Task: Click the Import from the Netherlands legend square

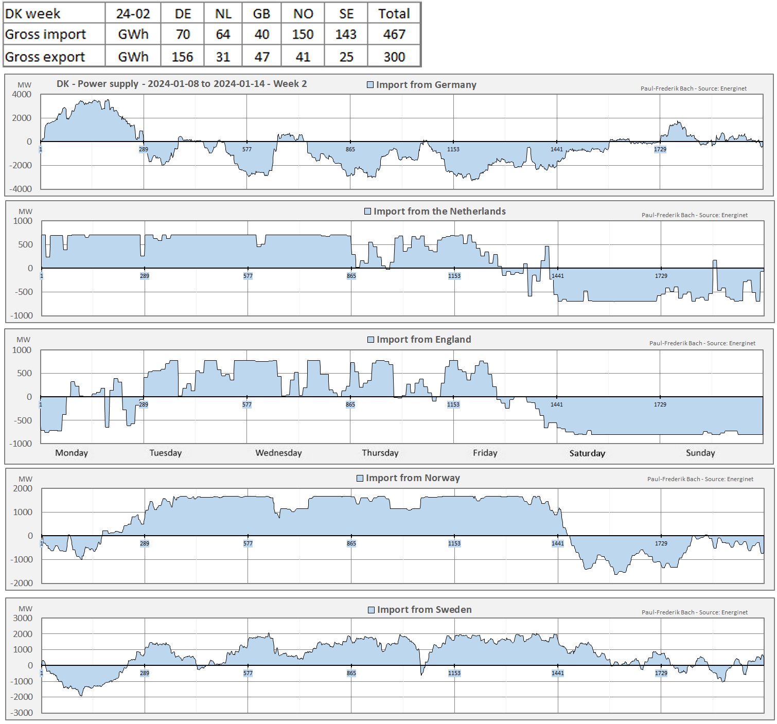Action: click(367, 211)
